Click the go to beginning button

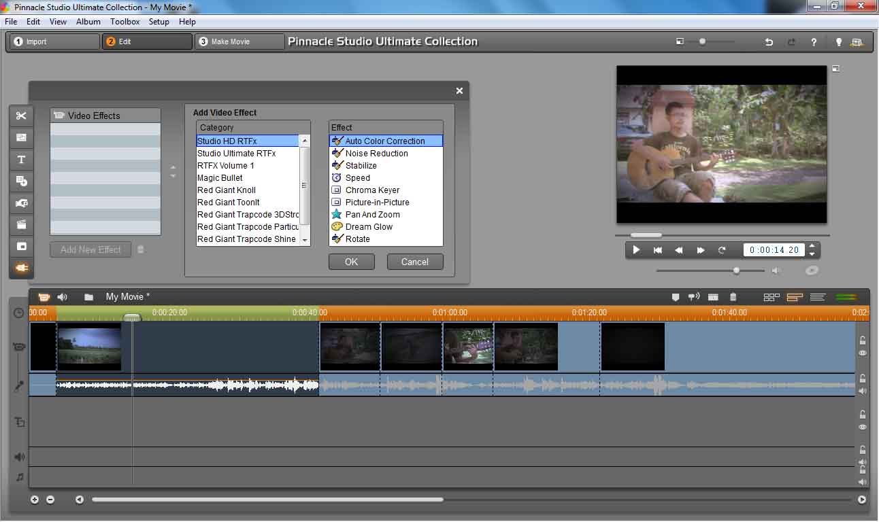658,250
